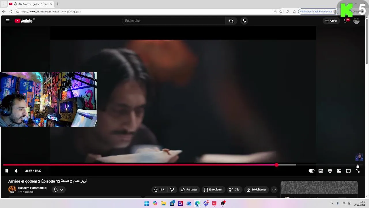Open Bassem Hamraoui channel name

[x=31, y=188]
